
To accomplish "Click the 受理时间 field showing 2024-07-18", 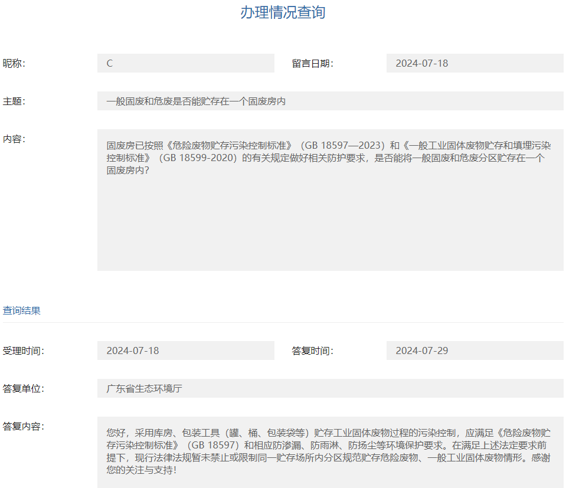I will [x=186, y=350].
